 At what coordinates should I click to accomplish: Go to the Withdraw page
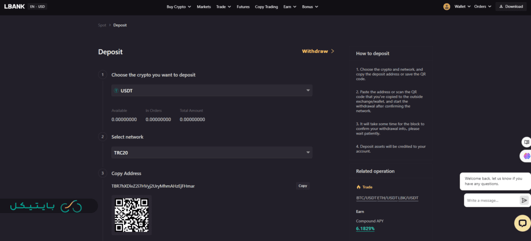tap(318, 52)
